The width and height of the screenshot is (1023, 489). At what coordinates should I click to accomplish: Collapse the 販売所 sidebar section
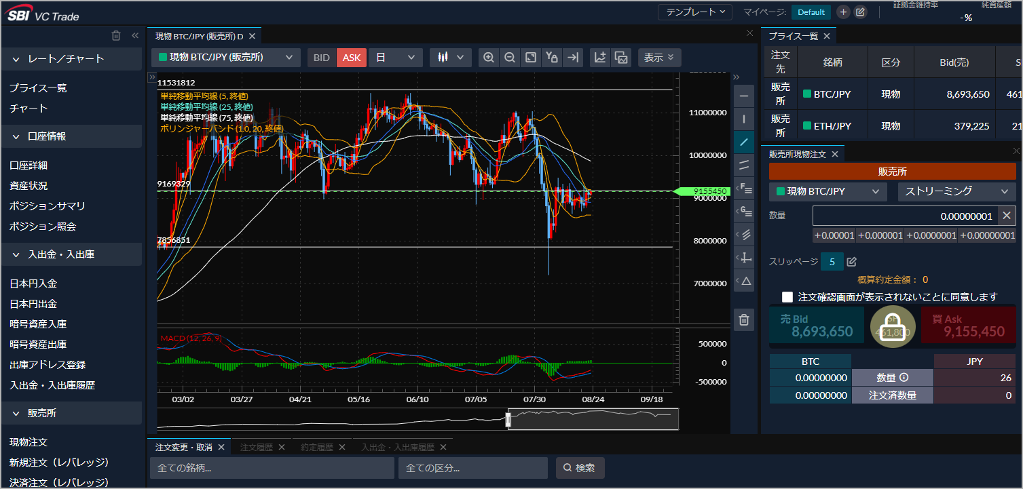[x=71, y=413]
